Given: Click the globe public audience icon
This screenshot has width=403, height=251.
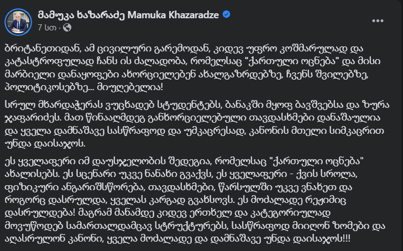Looking at the screenshot, I should 67,27.
